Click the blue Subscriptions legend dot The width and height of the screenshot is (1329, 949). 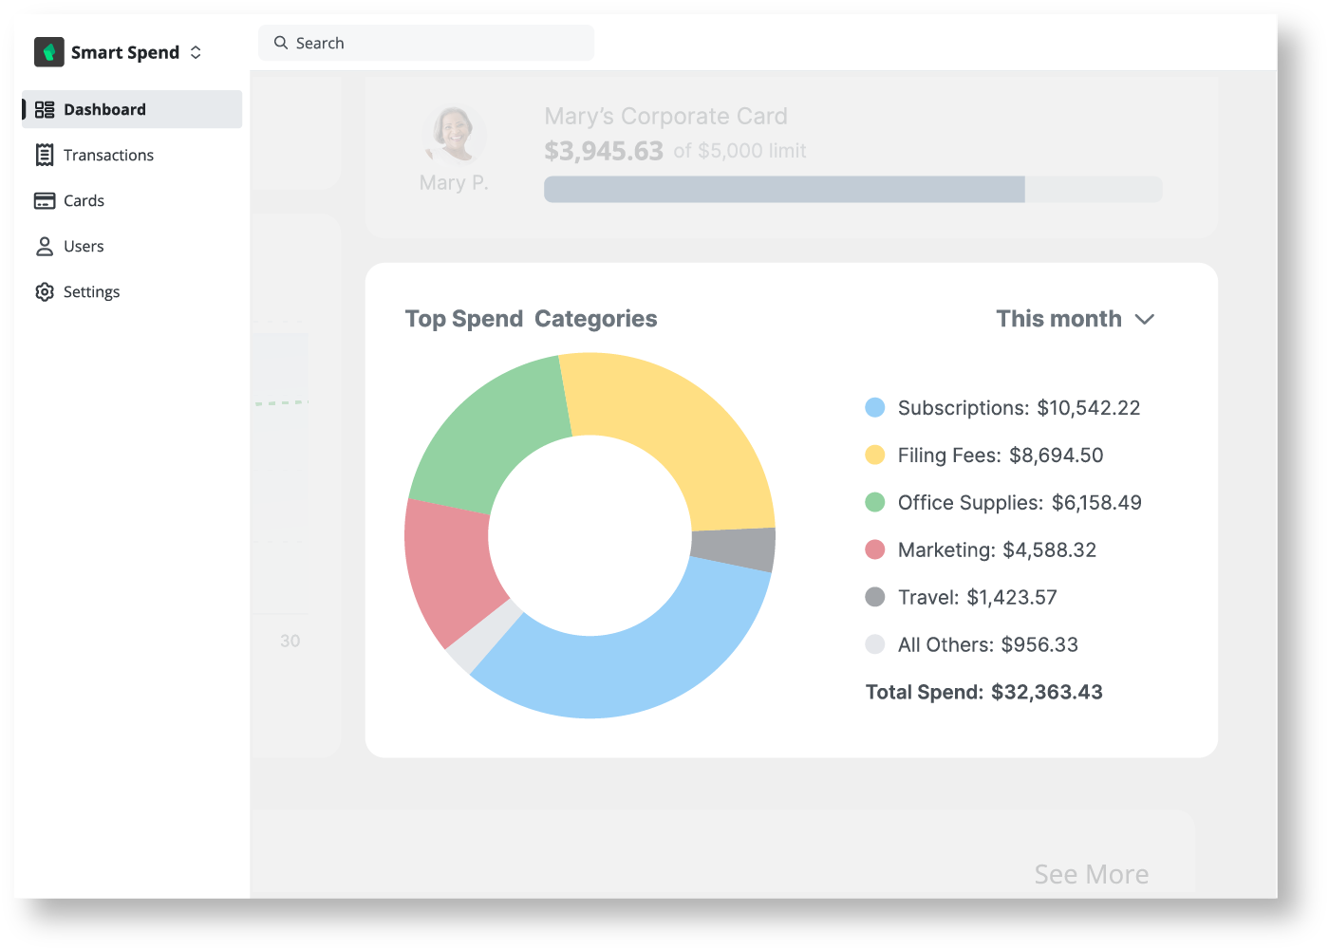point(875,408)
